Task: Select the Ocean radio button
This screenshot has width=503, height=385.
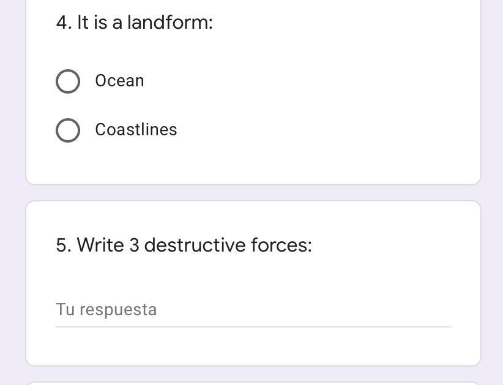Action: tap(68, 81)
